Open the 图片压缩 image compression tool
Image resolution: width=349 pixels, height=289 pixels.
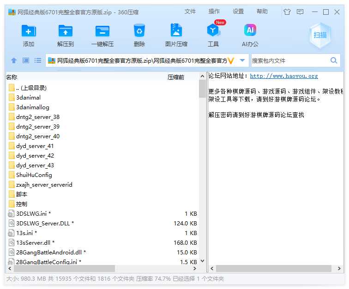point(176,30)
